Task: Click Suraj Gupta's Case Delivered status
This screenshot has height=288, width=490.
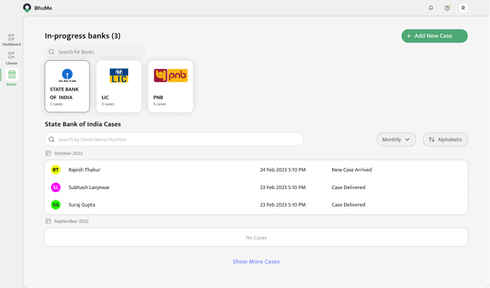Action: coord(348,205)
